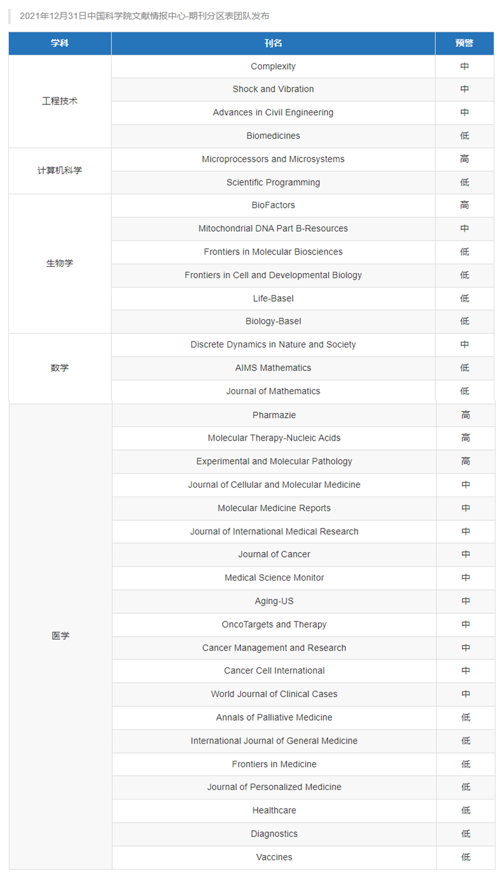Click the 刊名 column header

click(x=273, y=43)
